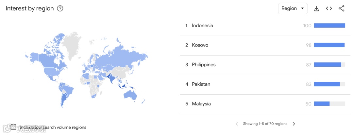Viewport: 353px width, 135px height.
Task: Click the share icon
Action: 342,9
